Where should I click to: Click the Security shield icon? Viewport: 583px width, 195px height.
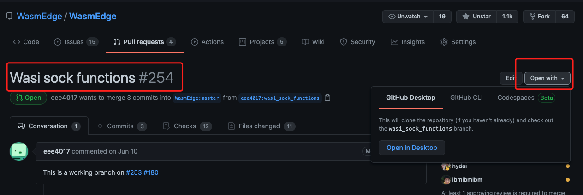[344, 42]
